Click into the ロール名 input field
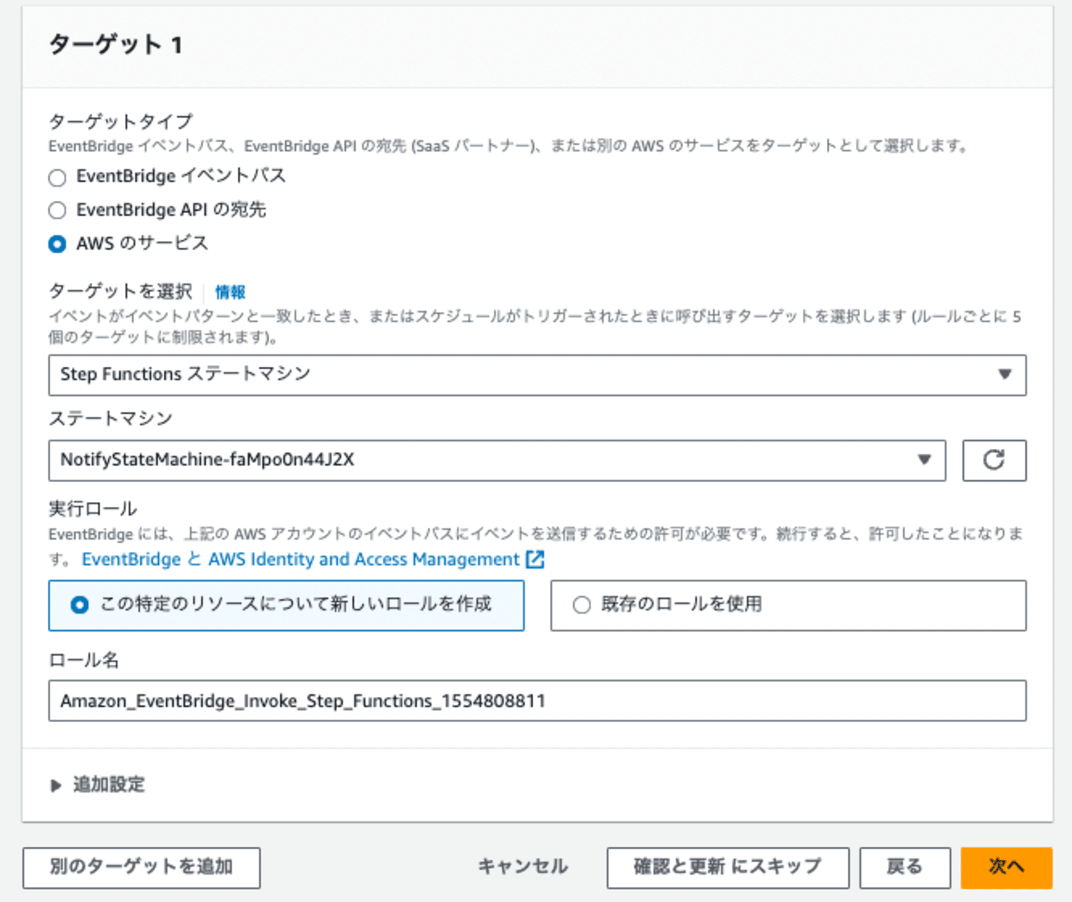 tap(537, 700)
